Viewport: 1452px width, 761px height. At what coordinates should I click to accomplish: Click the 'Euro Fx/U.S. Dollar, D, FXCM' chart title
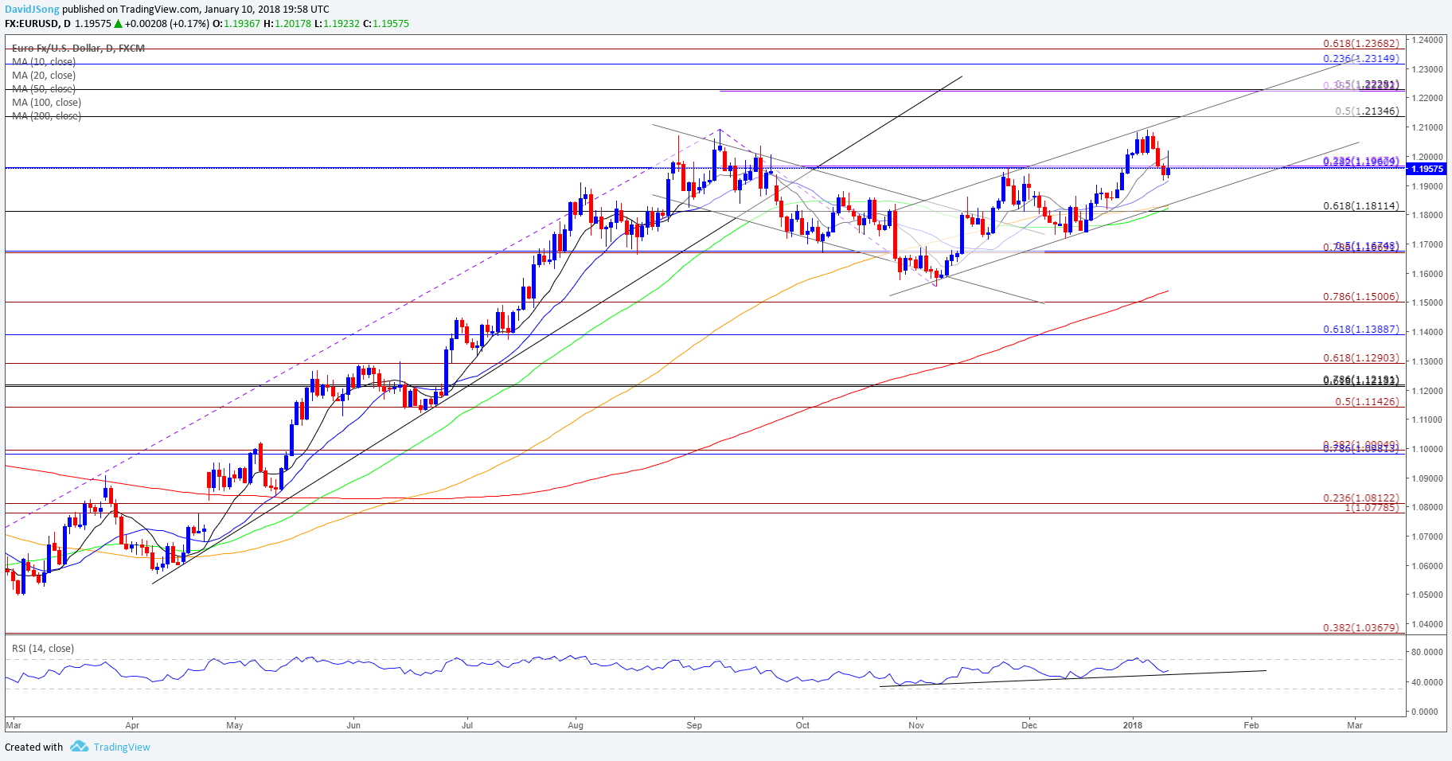[x=78, y=48]
